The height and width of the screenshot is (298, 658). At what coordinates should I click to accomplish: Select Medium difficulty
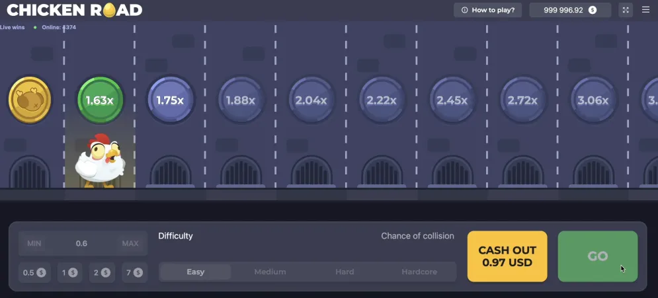270,272
